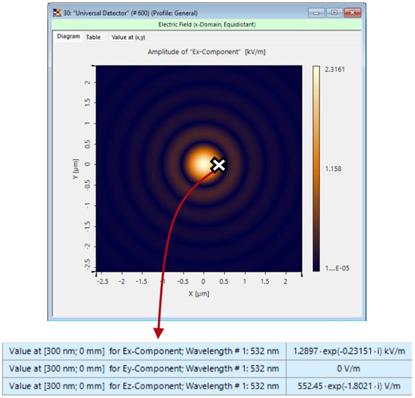The height and width of the screenshot is (398, 415).
Task: Click the top of the color bar at 2.3161
Action: (316, 70)
